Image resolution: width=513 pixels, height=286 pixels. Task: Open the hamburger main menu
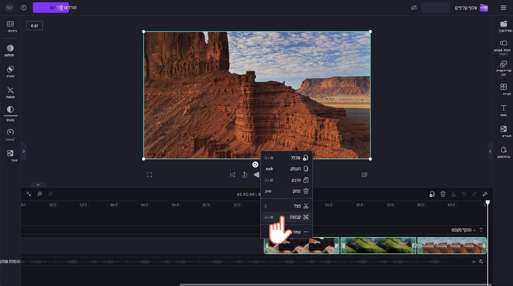503,8
